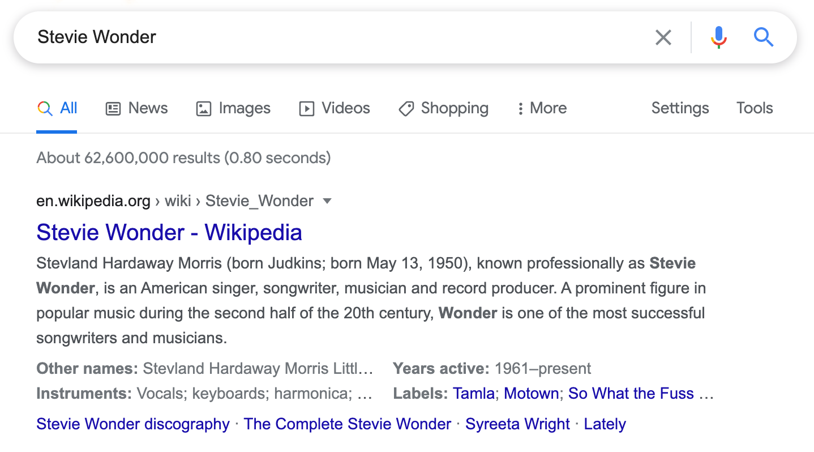Click the Instruments: Vocals; keyboards text

[x=205, y=394]
